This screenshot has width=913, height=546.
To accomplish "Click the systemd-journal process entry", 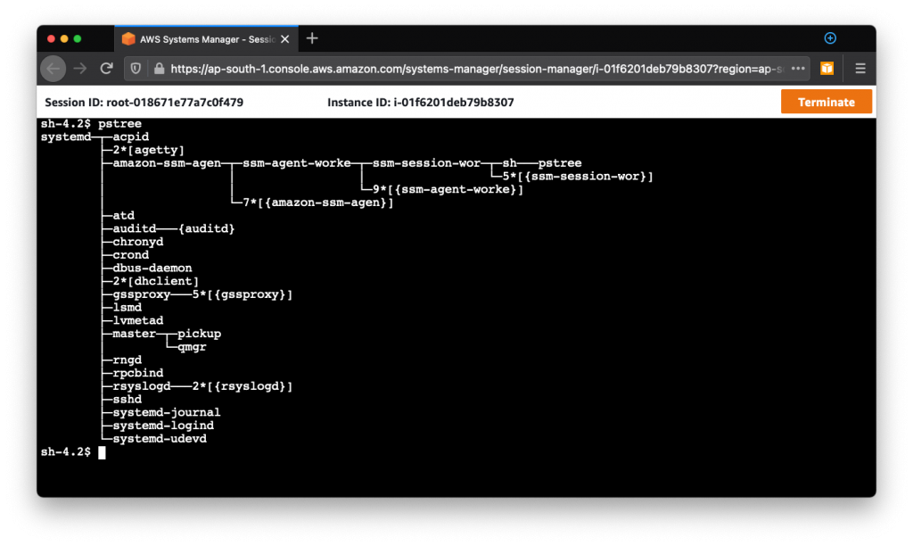I will pyautogui.click(x=167, y=412).
